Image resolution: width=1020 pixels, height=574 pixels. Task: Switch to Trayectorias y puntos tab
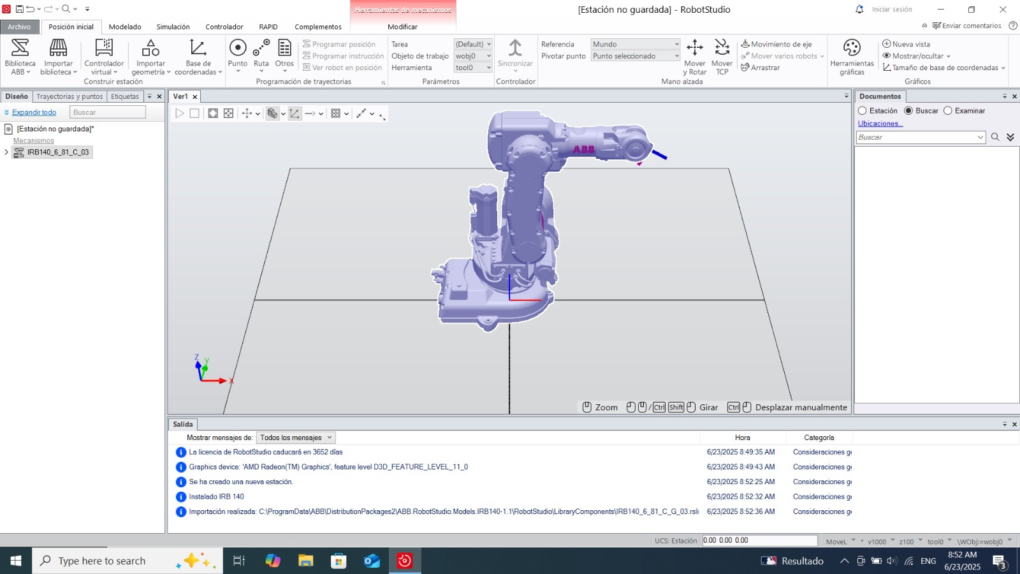(x=69, y=96)
